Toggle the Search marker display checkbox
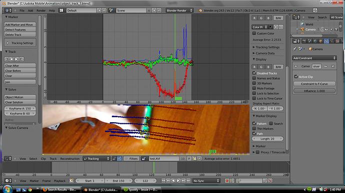 click(x=271, y=123)
